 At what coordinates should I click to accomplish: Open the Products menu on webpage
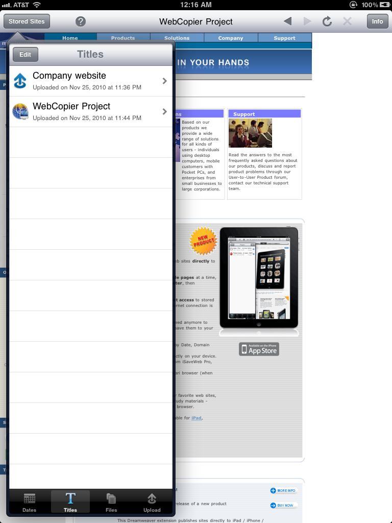point(123,38)
